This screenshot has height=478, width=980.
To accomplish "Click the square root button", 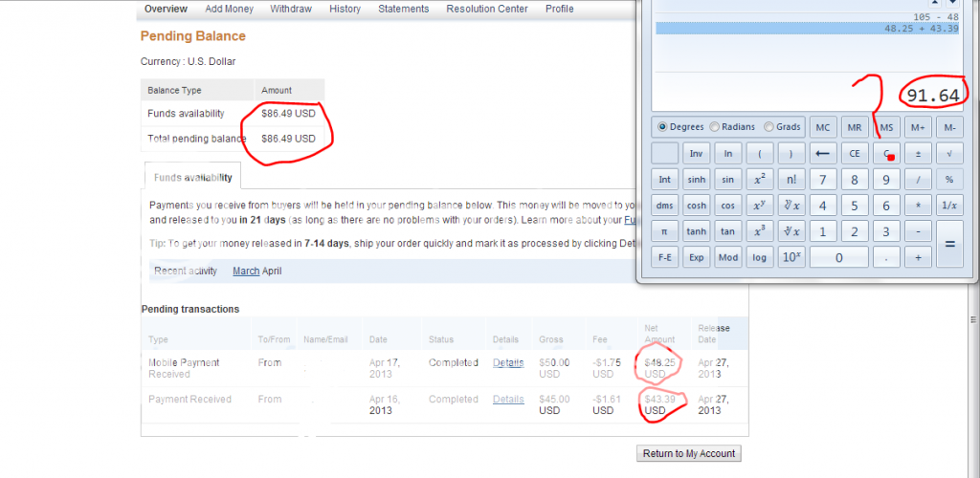I will [x=948, y=153].
